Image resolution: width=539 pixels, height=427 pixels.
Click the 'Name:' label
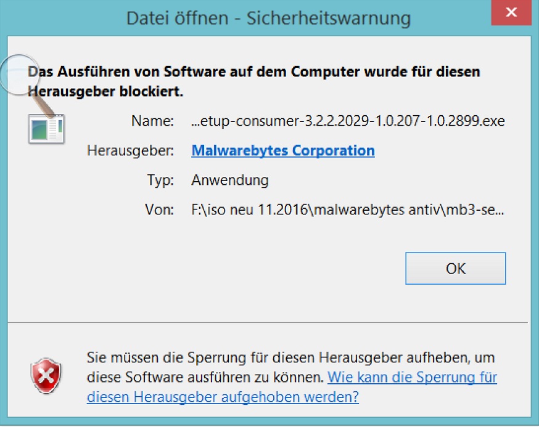tap(152, 121)
